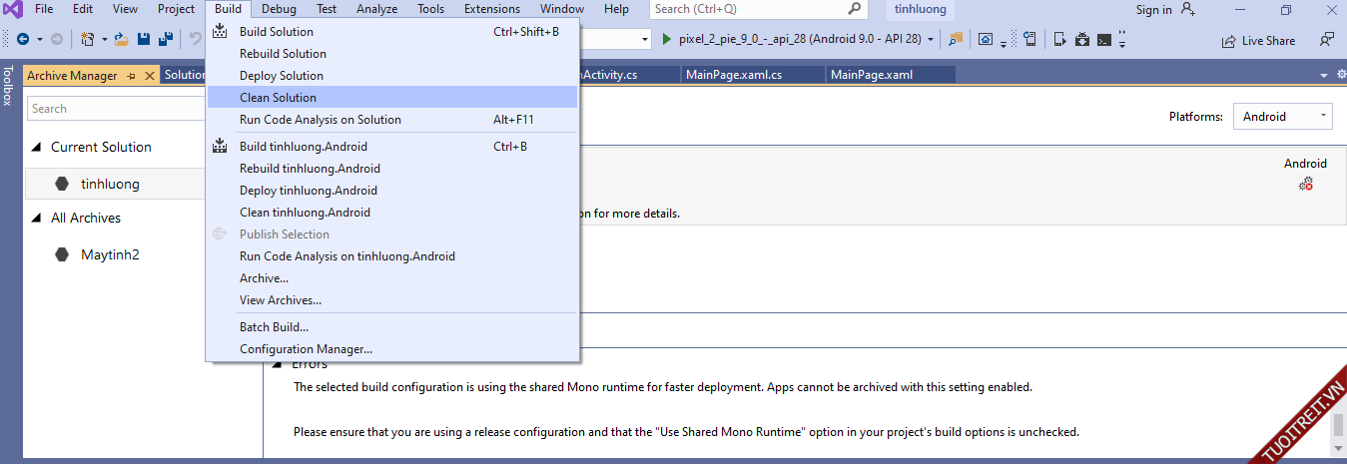The image size is (1347, 464).
Task: Open the Platforms dropdown showing Android
Action: tap(1282, 117)
